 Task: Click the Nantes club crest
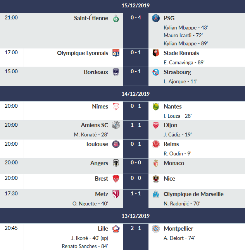pyautogui.click(x=156, y=107)
